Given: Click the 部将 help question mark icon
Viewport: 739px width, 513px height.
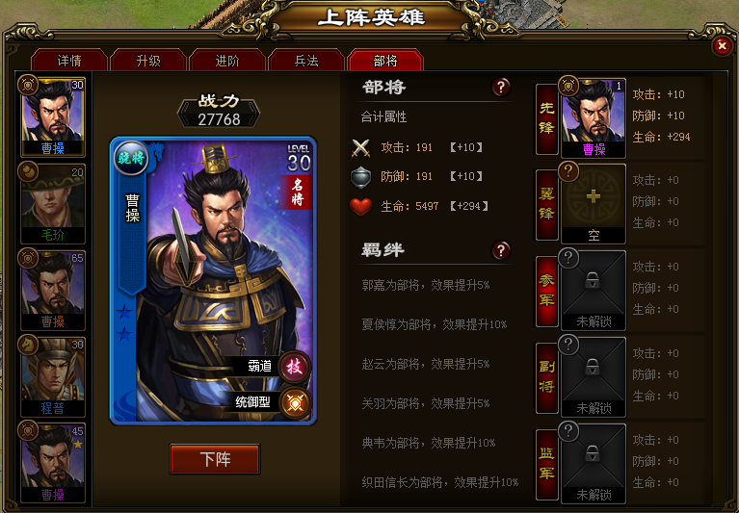Looking at the screenshot, I should point(501,87).
